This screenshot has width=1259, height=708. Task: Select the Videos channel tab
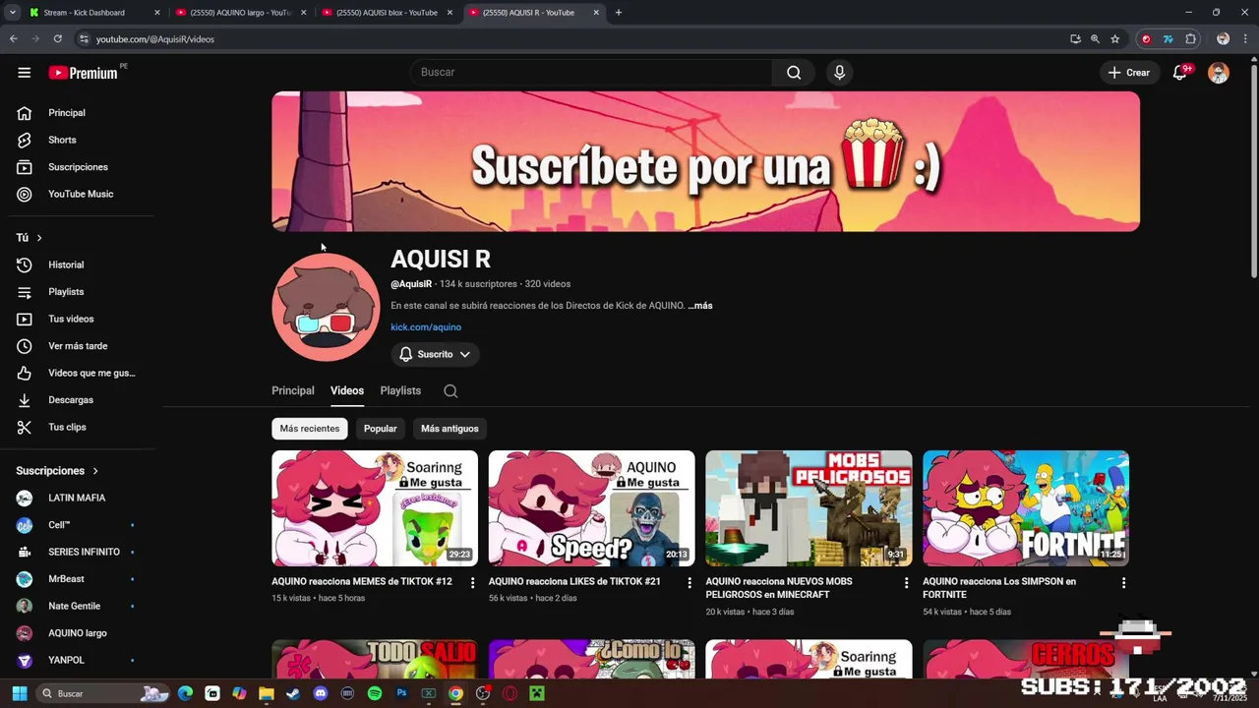click(x=347, y=391)
